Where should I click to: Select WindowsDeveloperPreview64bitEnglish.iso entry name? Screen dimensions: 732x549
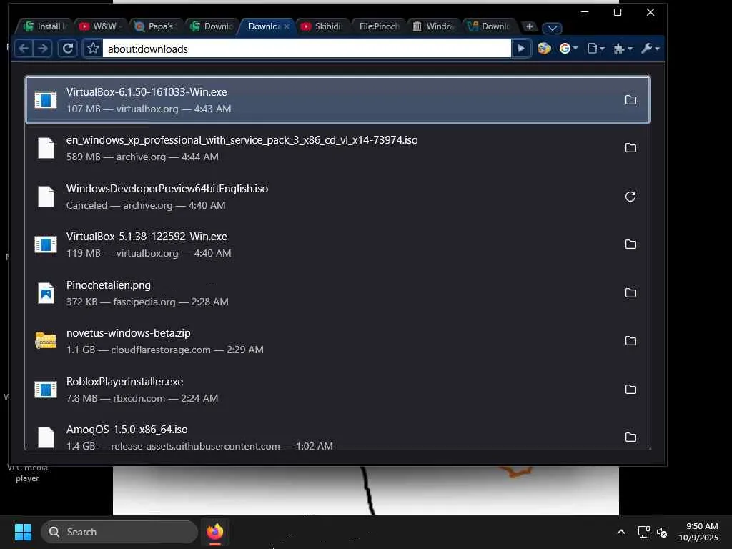(x=167, y=189)
